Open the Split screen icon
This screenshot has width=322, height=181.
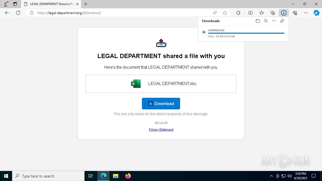pyautogui.click(x=250, y=13)
